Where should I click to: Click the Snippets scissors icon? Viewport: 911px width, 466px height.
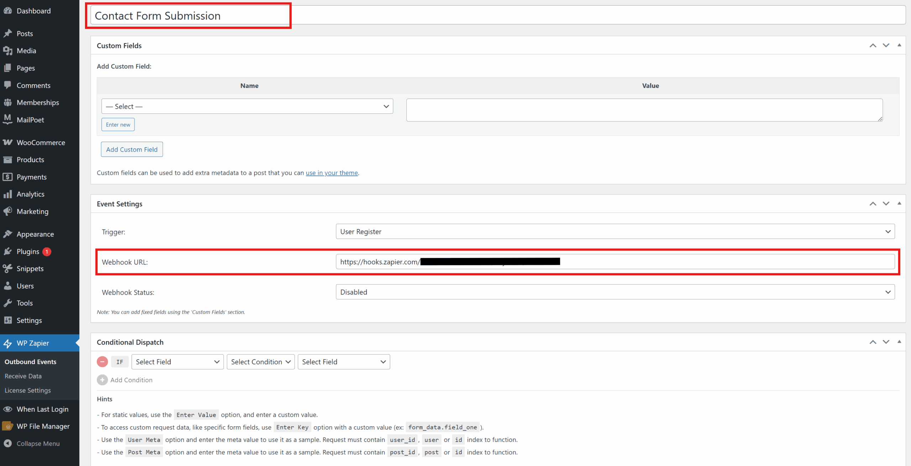pos(8,269)
